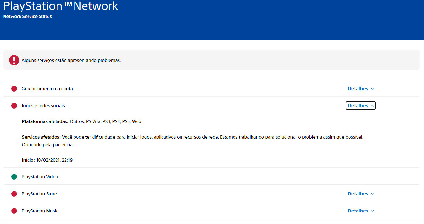Viewport: 424px width, 224px height.
Task: Click the 'Serviços afetados' description paragraph
Action: point(193,141)
